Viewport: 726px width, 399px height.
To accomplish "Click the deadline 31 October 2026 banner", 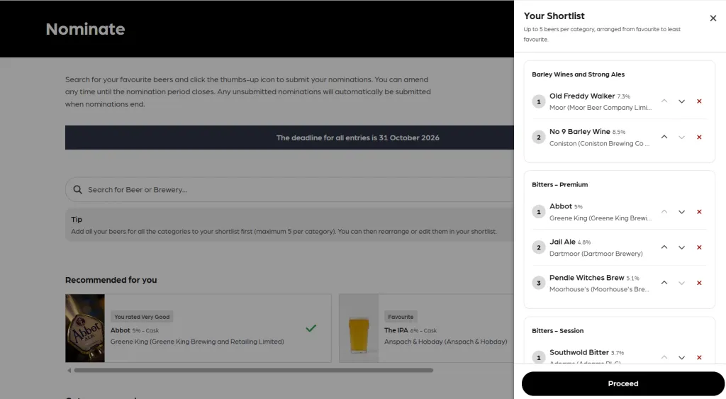I will tap(289, 137).
